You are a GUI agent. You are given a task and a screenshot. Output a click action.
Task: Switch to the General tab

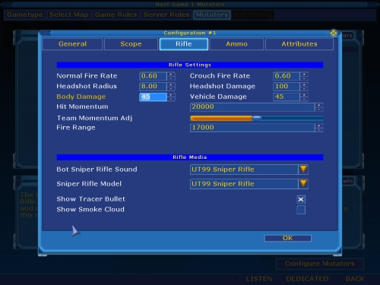[73, 44]
